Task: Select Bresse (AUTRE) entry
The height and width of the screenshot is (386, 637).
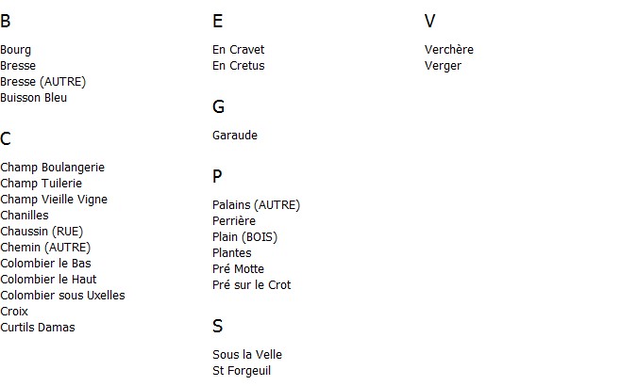Action: pos(43,82)
